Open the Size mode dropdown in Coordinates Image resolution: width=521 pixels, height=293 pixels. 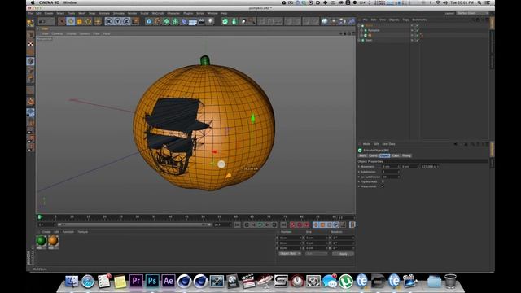pyautogui.click(x=316, y=253)
